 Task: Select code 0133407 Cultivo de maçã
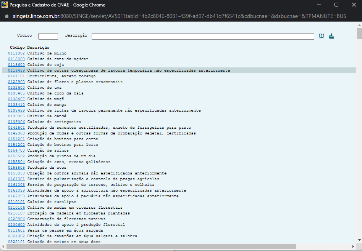click(x=16, y=99)
